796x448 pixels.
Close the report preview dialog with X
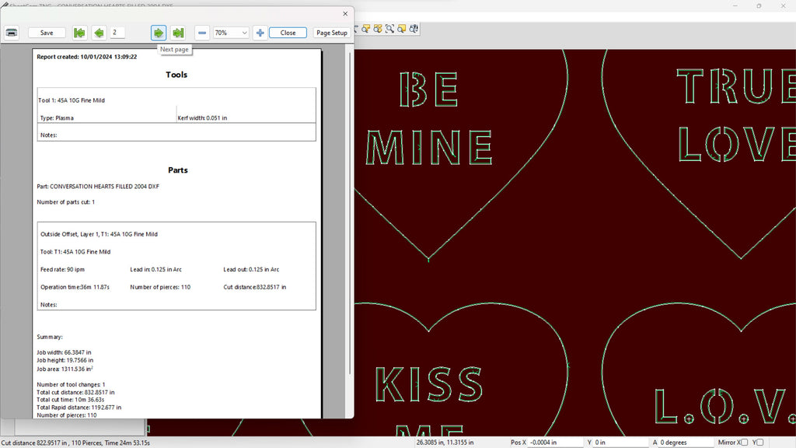coord(345,14)
